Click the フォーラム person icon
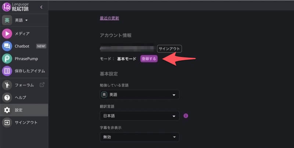Image resolution: width=294 pixels, height=148 pixels. [x=7, y=85]
